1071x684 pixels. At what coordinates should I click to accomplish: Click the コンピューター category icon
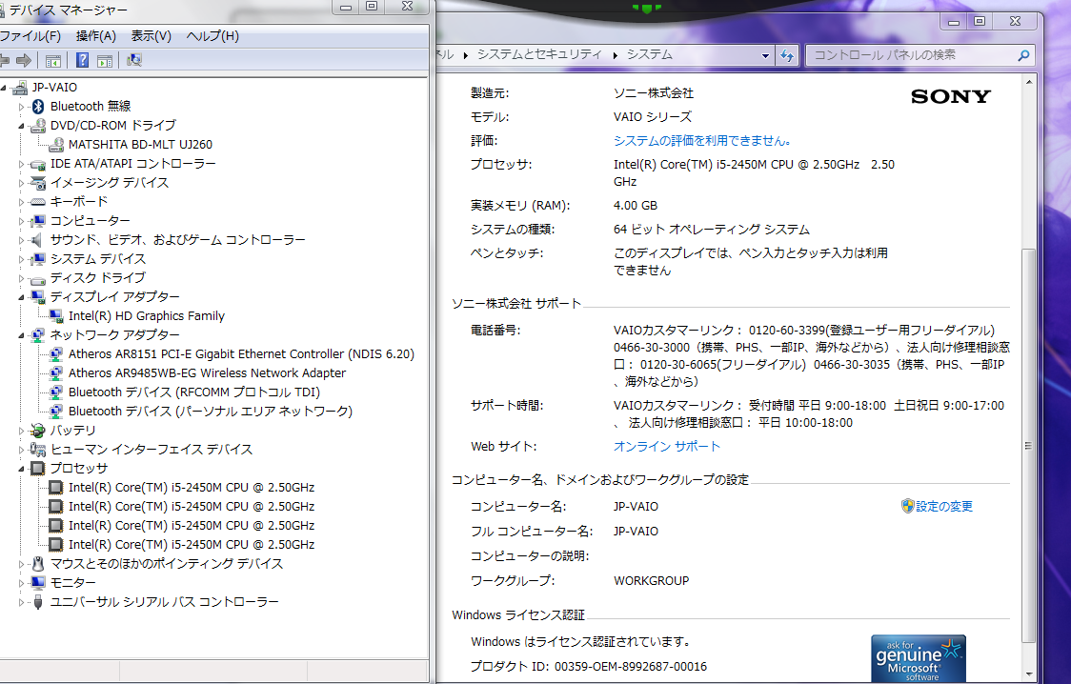(38, 221)
